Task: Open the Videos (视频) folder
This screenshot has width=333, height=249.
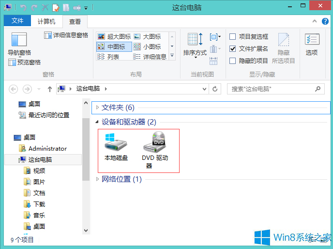Action: pos(34,171)
